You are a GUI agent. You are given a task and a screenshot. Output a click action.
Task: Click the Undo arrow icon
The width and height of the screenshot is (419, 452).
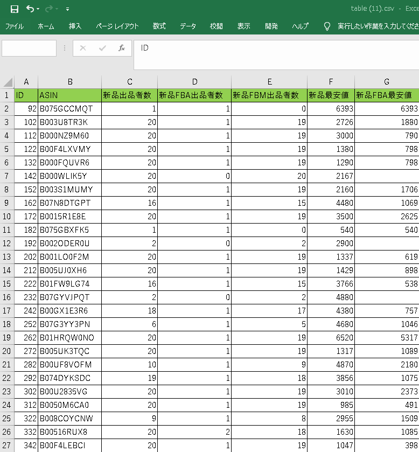coord(30,9)
